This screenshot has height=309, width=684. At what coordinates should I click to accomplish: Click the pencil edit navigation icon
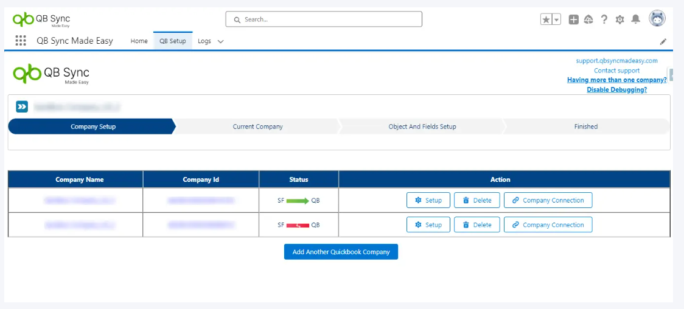pyautogui.click(x=663, y=41)
